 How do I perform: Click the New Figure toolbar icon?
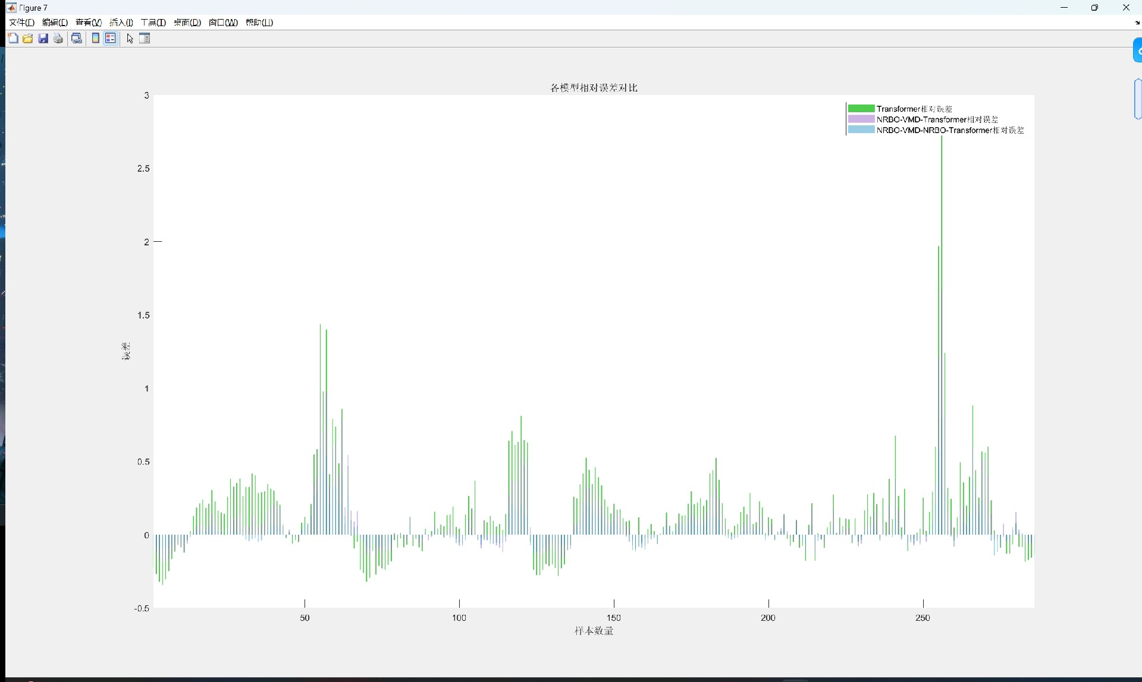(12, 39)
